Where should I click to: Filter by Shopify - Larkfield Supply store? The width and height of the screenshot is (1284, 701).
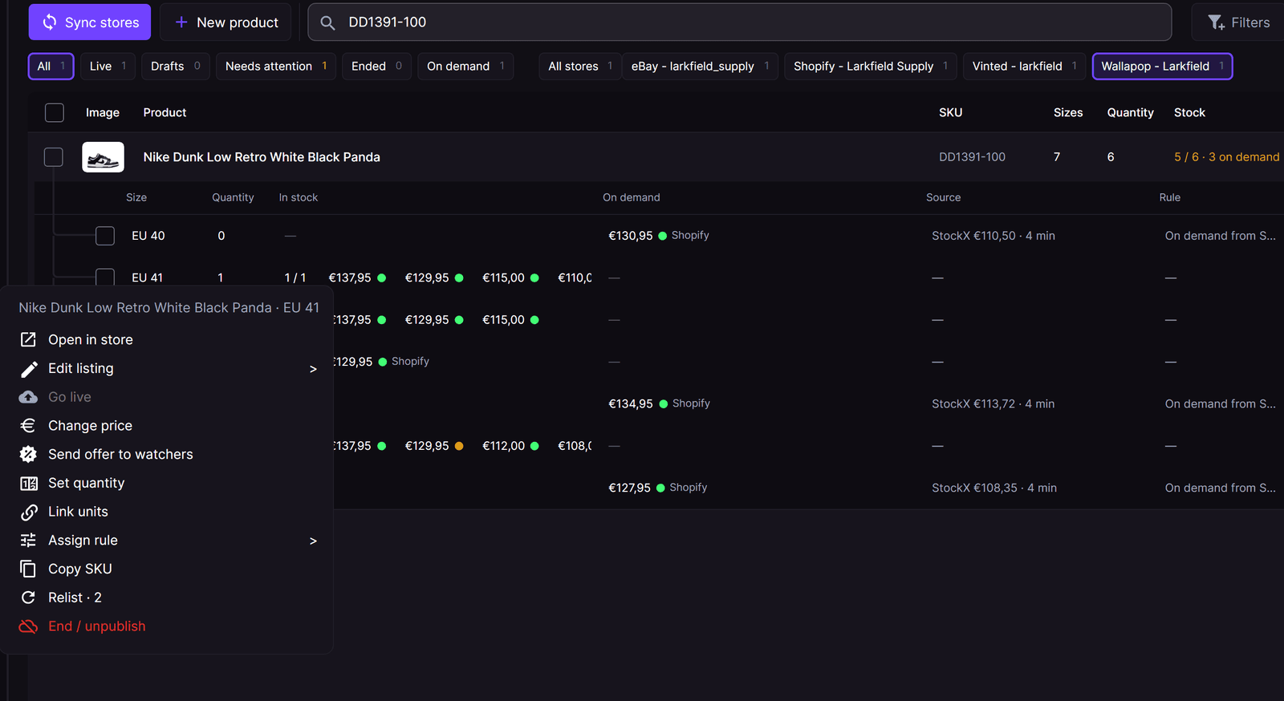point(871,67)
